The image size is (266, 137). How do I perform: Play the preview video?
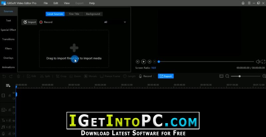[x=144, y=62]
